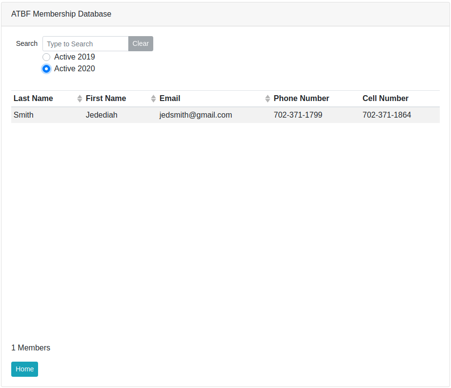
Task: Go back using the Home button
Action: [24, 369]
